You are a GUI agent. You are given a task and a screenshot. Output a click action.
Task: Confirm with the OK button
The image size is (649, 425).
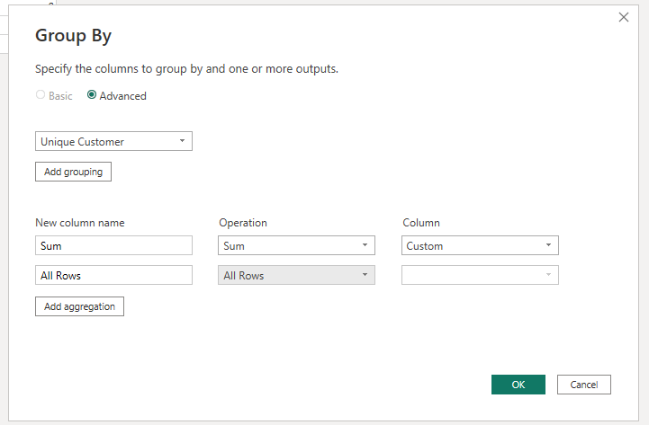click(518, 385)
